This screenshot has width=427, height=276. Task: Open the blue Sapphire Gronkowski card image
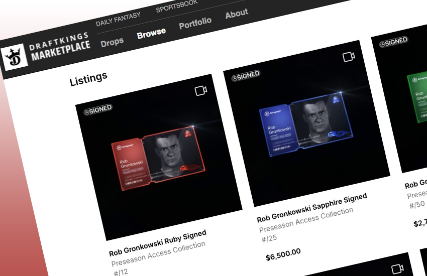(306, 123)
